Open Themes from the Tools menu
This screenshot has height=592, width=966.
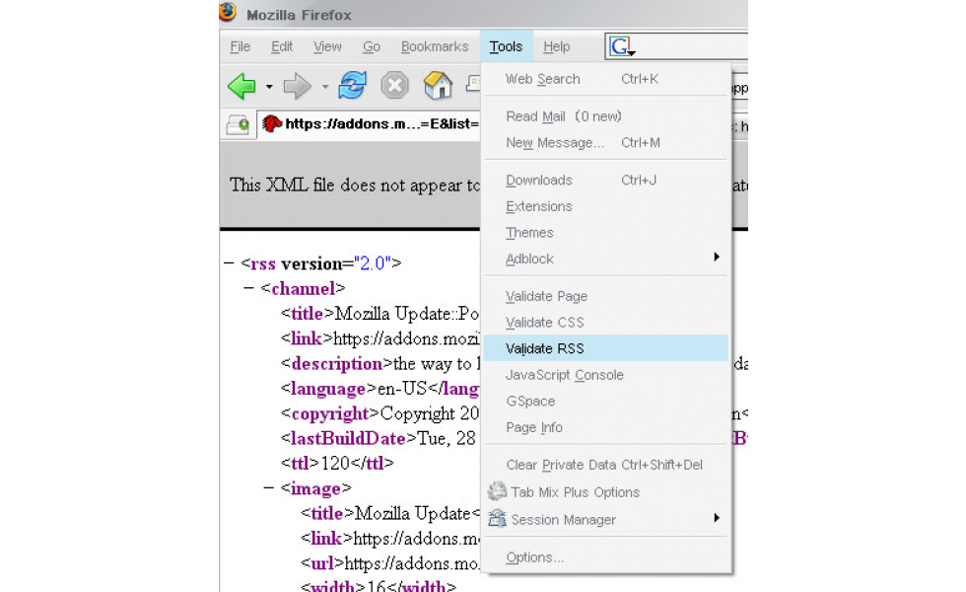[x=606, y=233]
